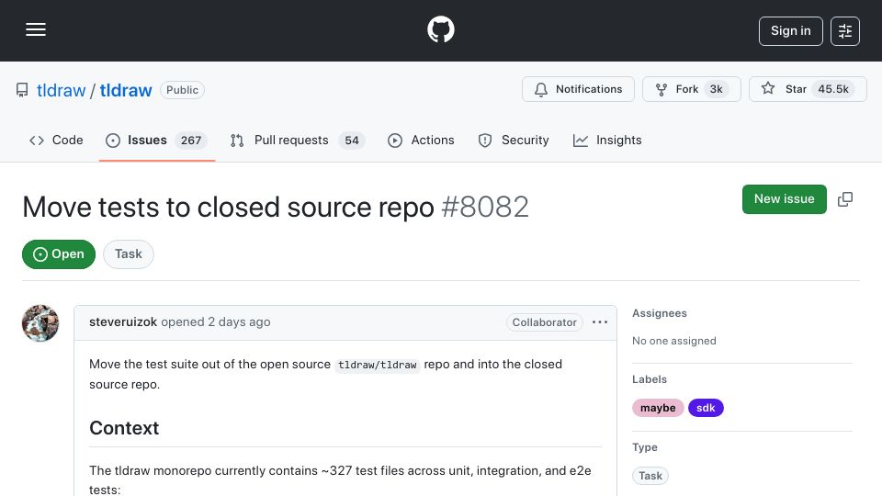Open the tldraw owner link
The width and height of the screenshot is (882, 496).
(61, 90)
